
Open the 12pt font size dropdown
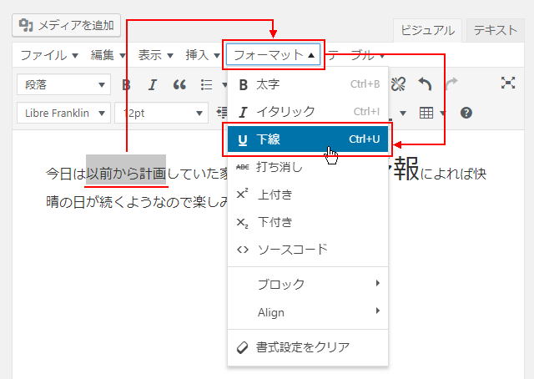point(161,113)
